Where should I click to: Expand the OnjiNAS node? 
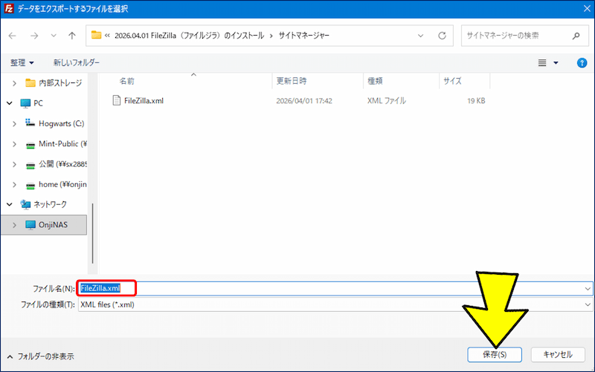14,225
